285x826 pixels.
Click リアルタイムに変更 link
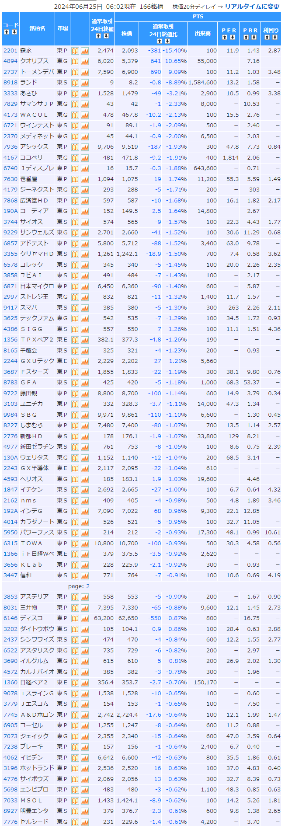[x=252, y=7]
